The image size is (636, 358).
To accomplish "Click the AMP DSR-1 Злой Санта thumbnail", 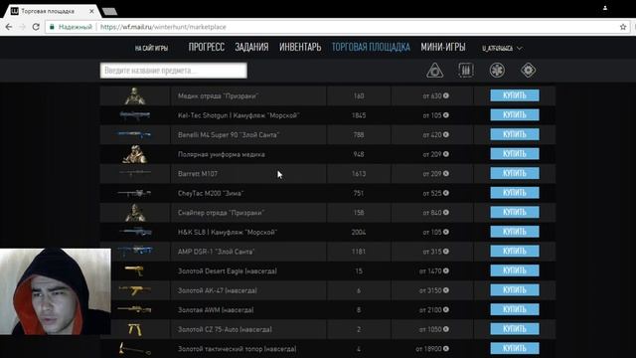I will [135, 252].
